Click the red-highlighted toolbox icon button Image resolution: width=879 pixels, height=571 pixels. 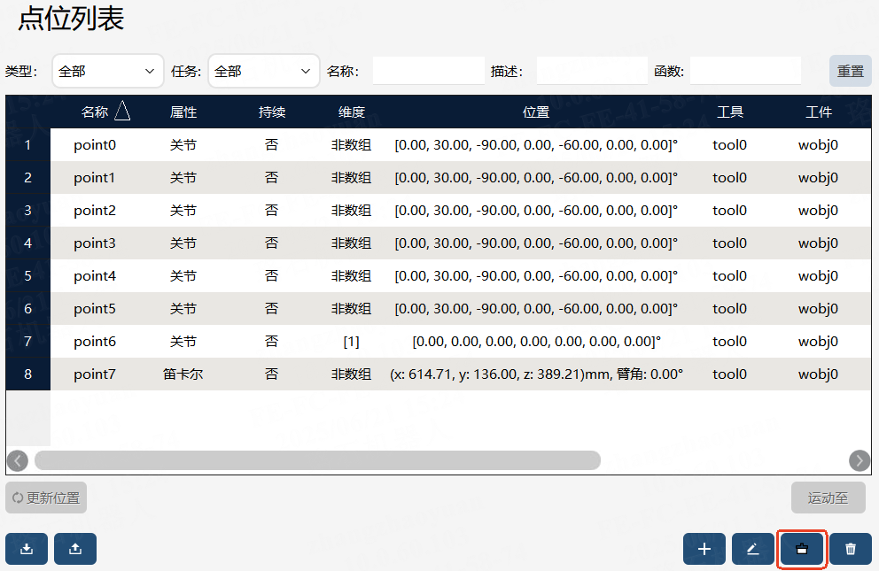[x=802, y=549]
